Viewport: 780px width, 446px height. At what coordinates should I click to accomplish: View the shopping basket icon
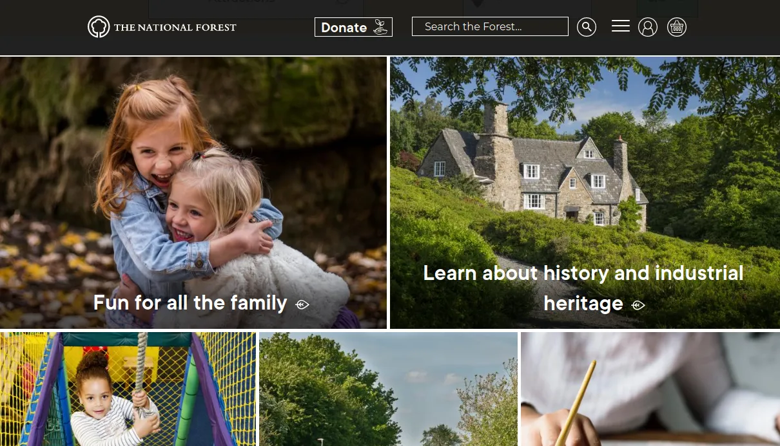677,27
